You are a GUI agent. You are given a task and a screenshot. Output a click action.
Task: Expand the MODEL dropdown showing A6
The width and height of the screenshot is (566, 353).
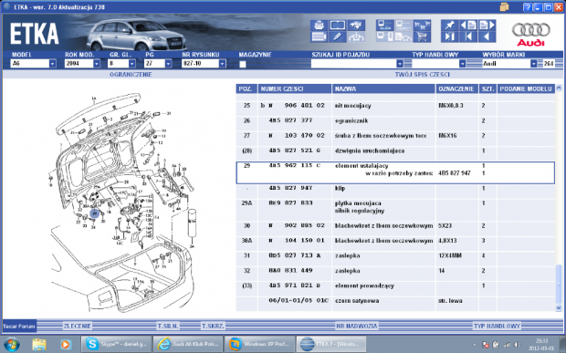(53, 64)
